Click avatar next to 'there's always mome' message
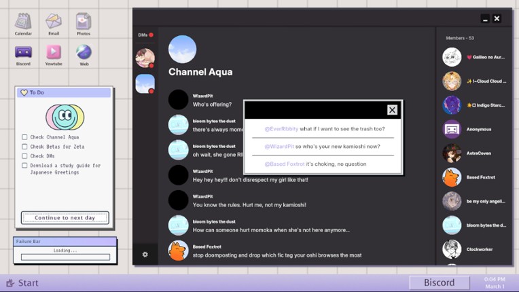The width and height of the screenshot is (519, 292). click(x=179, y=125)
